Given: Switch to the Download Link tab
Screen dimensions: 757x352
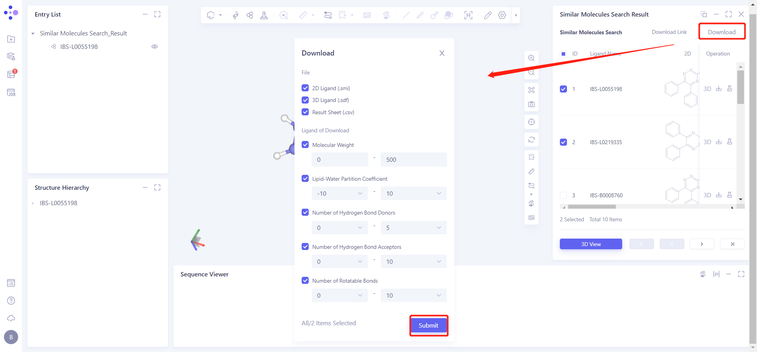Looking at the screenshot, I should (669, 32).
